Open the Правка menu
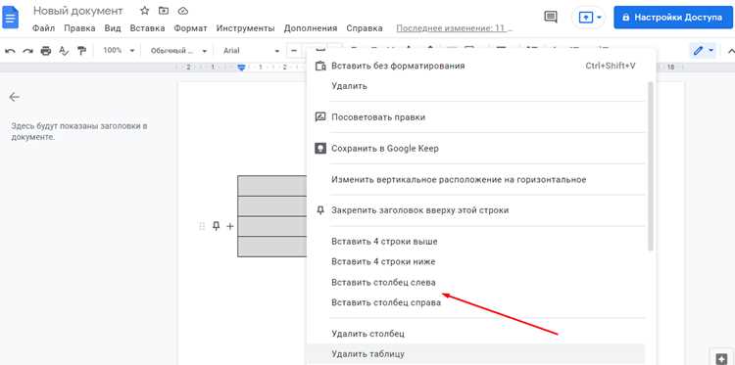The height and width of the screenshot is (365, 735). click(79, 28)
